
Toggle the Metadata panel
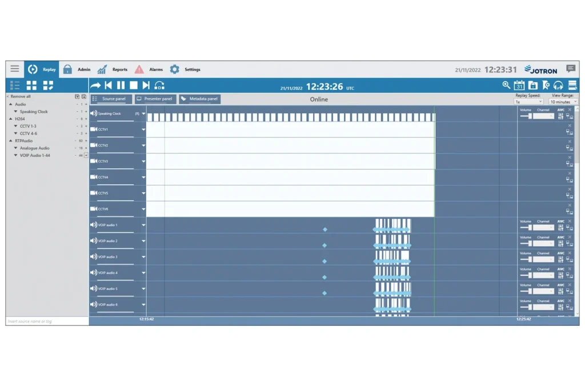(199, 99)
